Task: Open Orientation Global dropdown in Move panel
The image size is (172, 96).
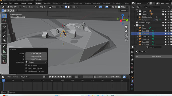Action: [36, 62]
